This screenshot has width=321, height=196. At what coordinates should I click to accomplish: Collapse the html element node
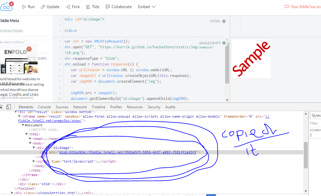(x=26, y=134)
